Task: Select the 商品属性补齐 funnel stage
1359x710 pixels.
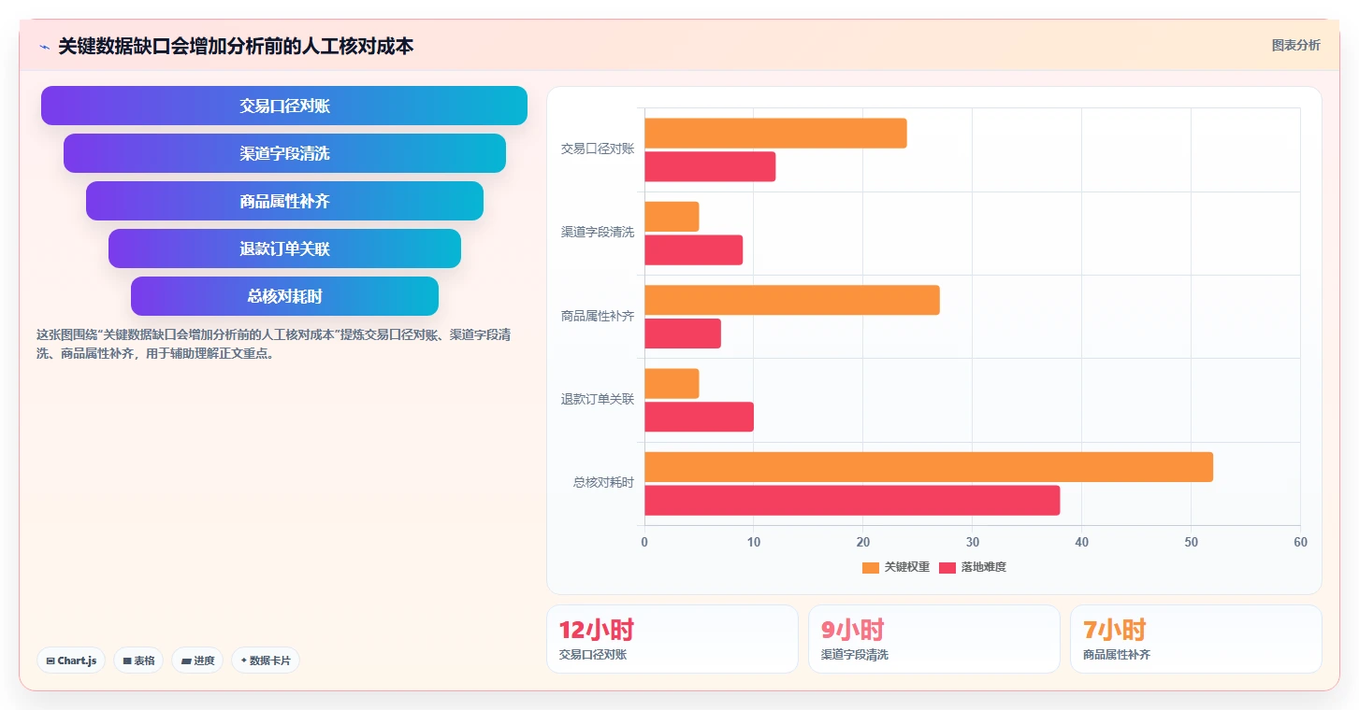Action: pos(284,201)
